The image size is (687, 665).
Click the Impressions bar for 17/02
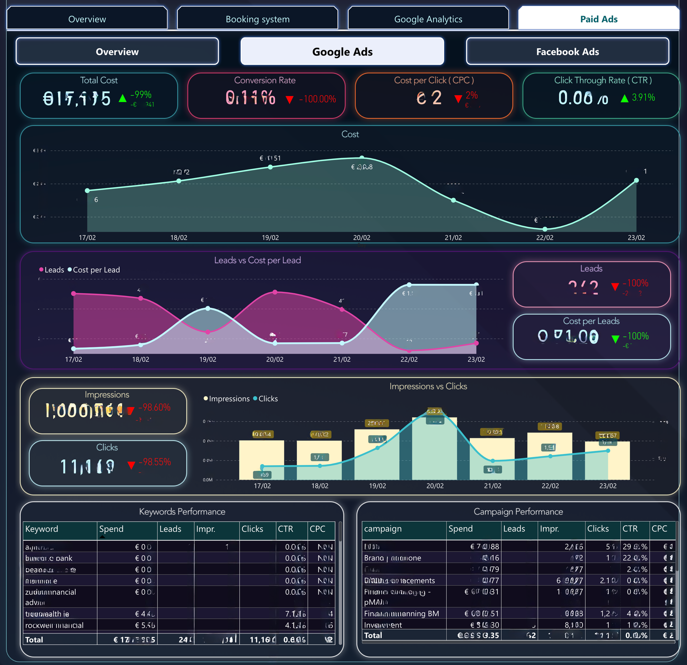tap(262, 460)
